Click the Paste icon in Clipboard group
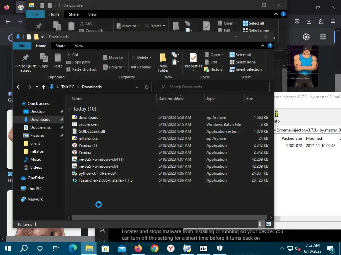The image size is (341, 255). tap(58, 60)
